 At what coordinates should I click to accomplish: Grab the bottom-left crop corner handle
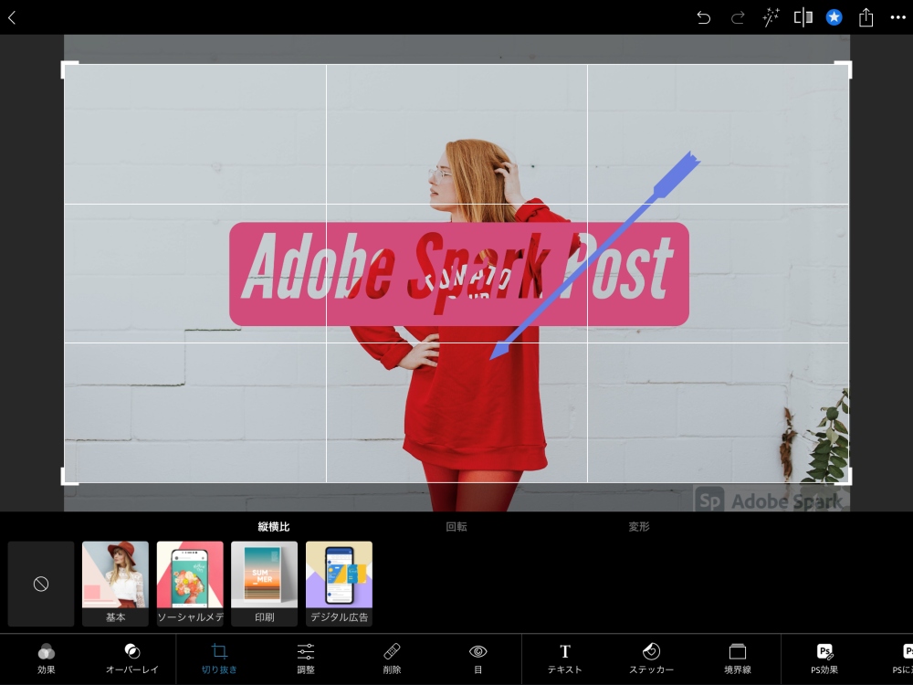click(69, 477)
